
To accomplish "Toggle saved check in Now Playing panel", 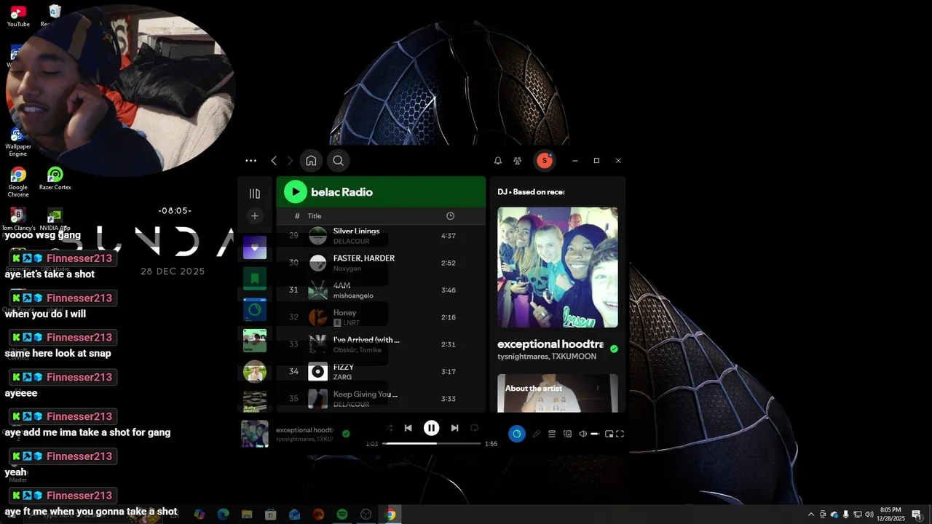I will (614, 349).
